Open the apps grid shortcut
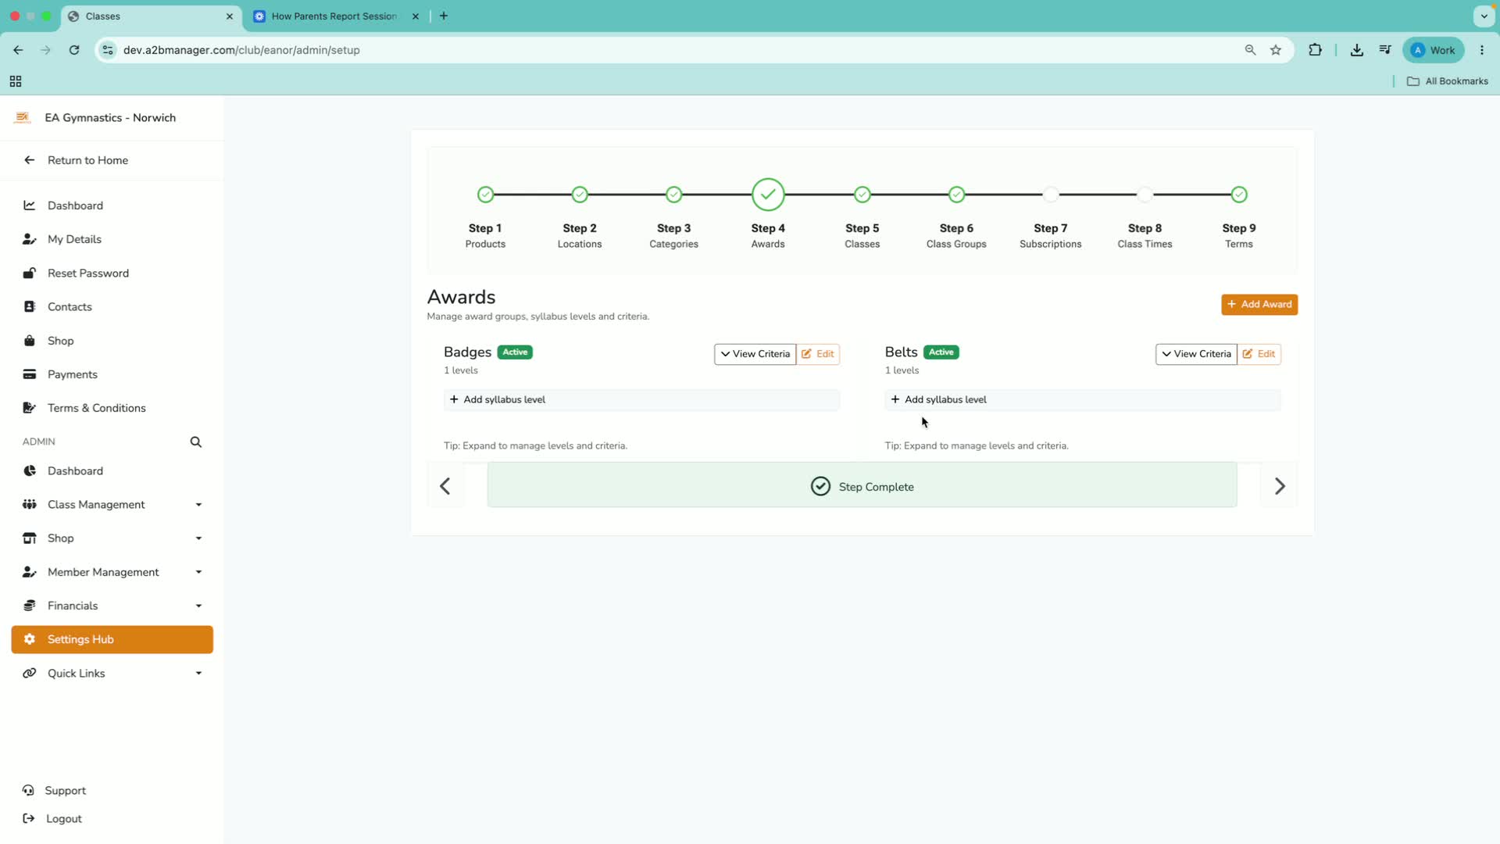Image resolution: width=1500 pixels, height=844 pixels. (16, 81)
